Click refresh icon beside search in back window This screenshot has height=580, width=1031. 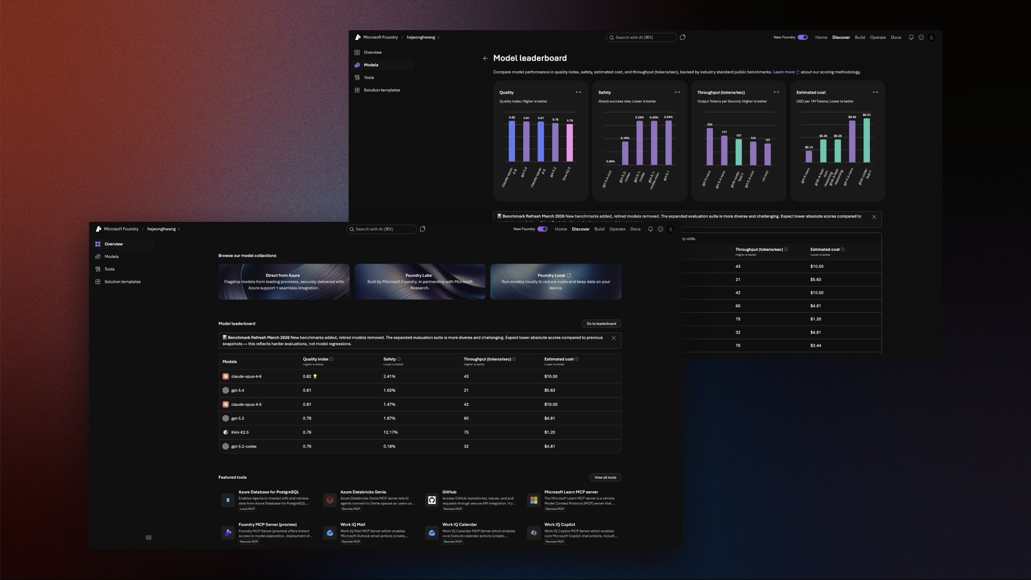[x=683, y=37]
